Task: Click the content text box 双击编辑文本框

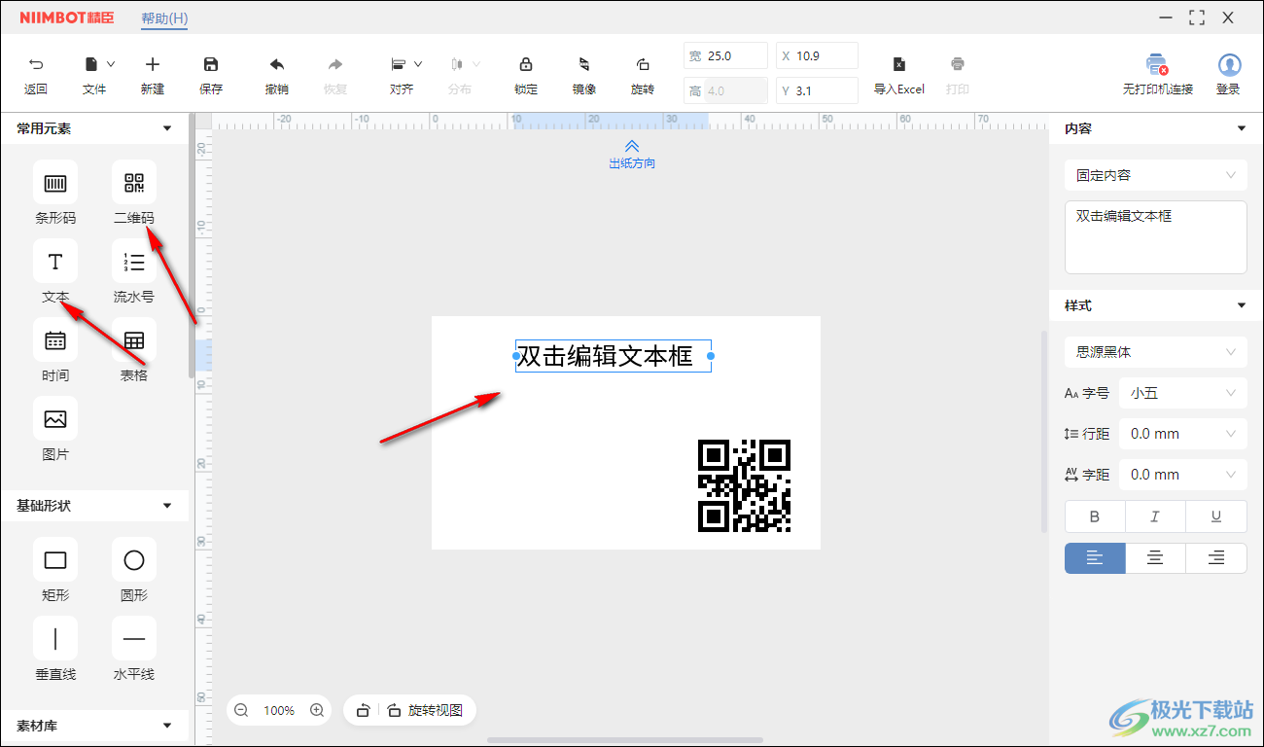Action: click(x=1156, y=237)
